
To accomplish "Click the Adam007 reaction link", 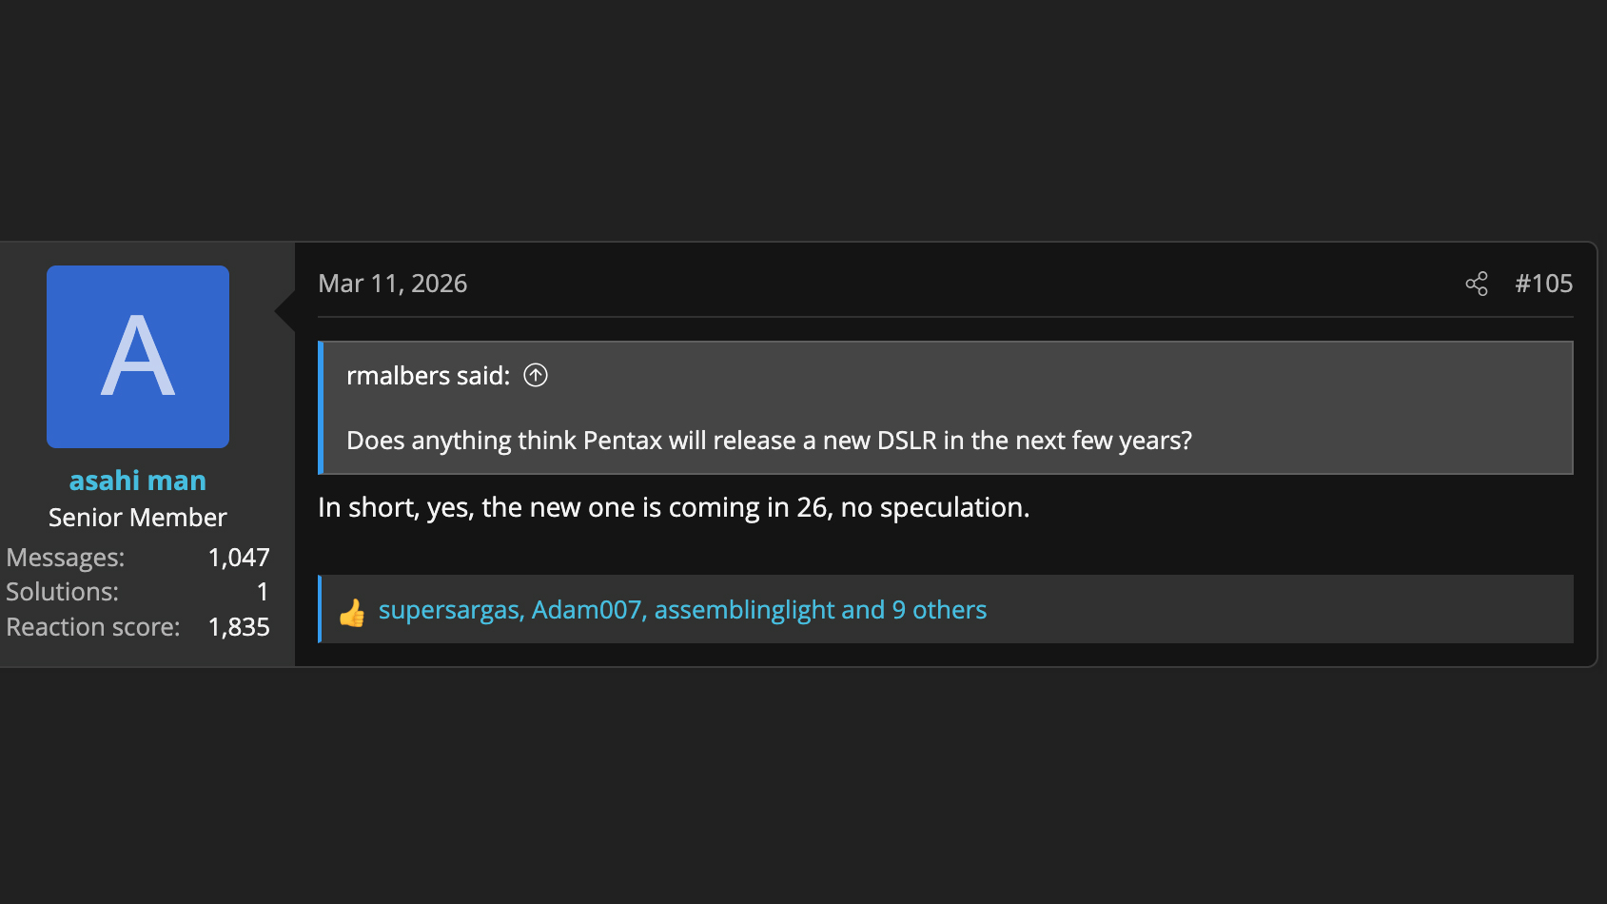I will [x=585, y=610].
